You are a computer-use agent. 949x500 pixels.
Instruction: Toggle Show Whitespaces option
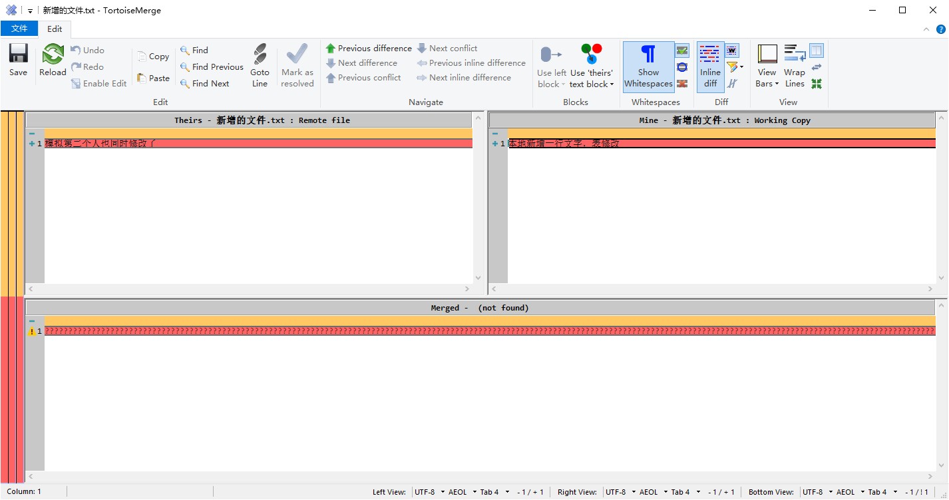click(x=648, y=66)
